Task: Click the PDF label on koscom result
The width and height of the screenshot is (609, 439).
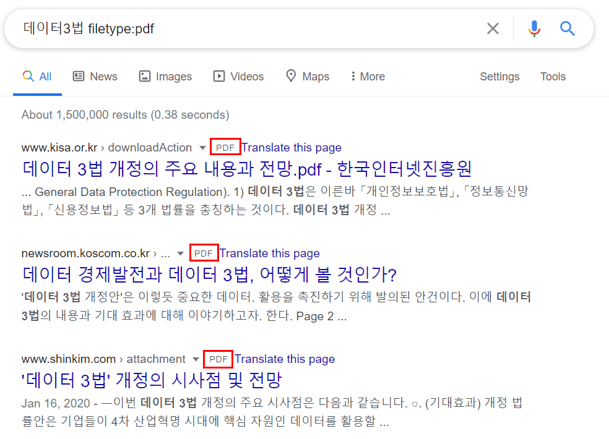Action: pyautogui.click(x=204, y=253)
